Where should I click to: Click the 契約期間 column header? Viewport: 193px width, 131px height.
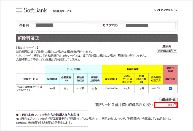pos(52,79)
